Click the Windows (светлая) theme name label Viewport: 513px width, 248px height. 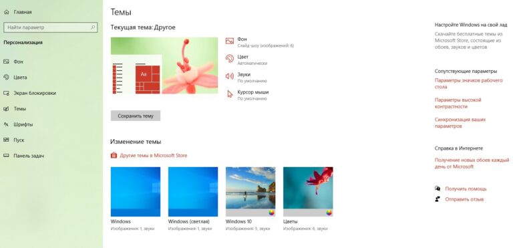pyautogui.click(x=189, y=221)
